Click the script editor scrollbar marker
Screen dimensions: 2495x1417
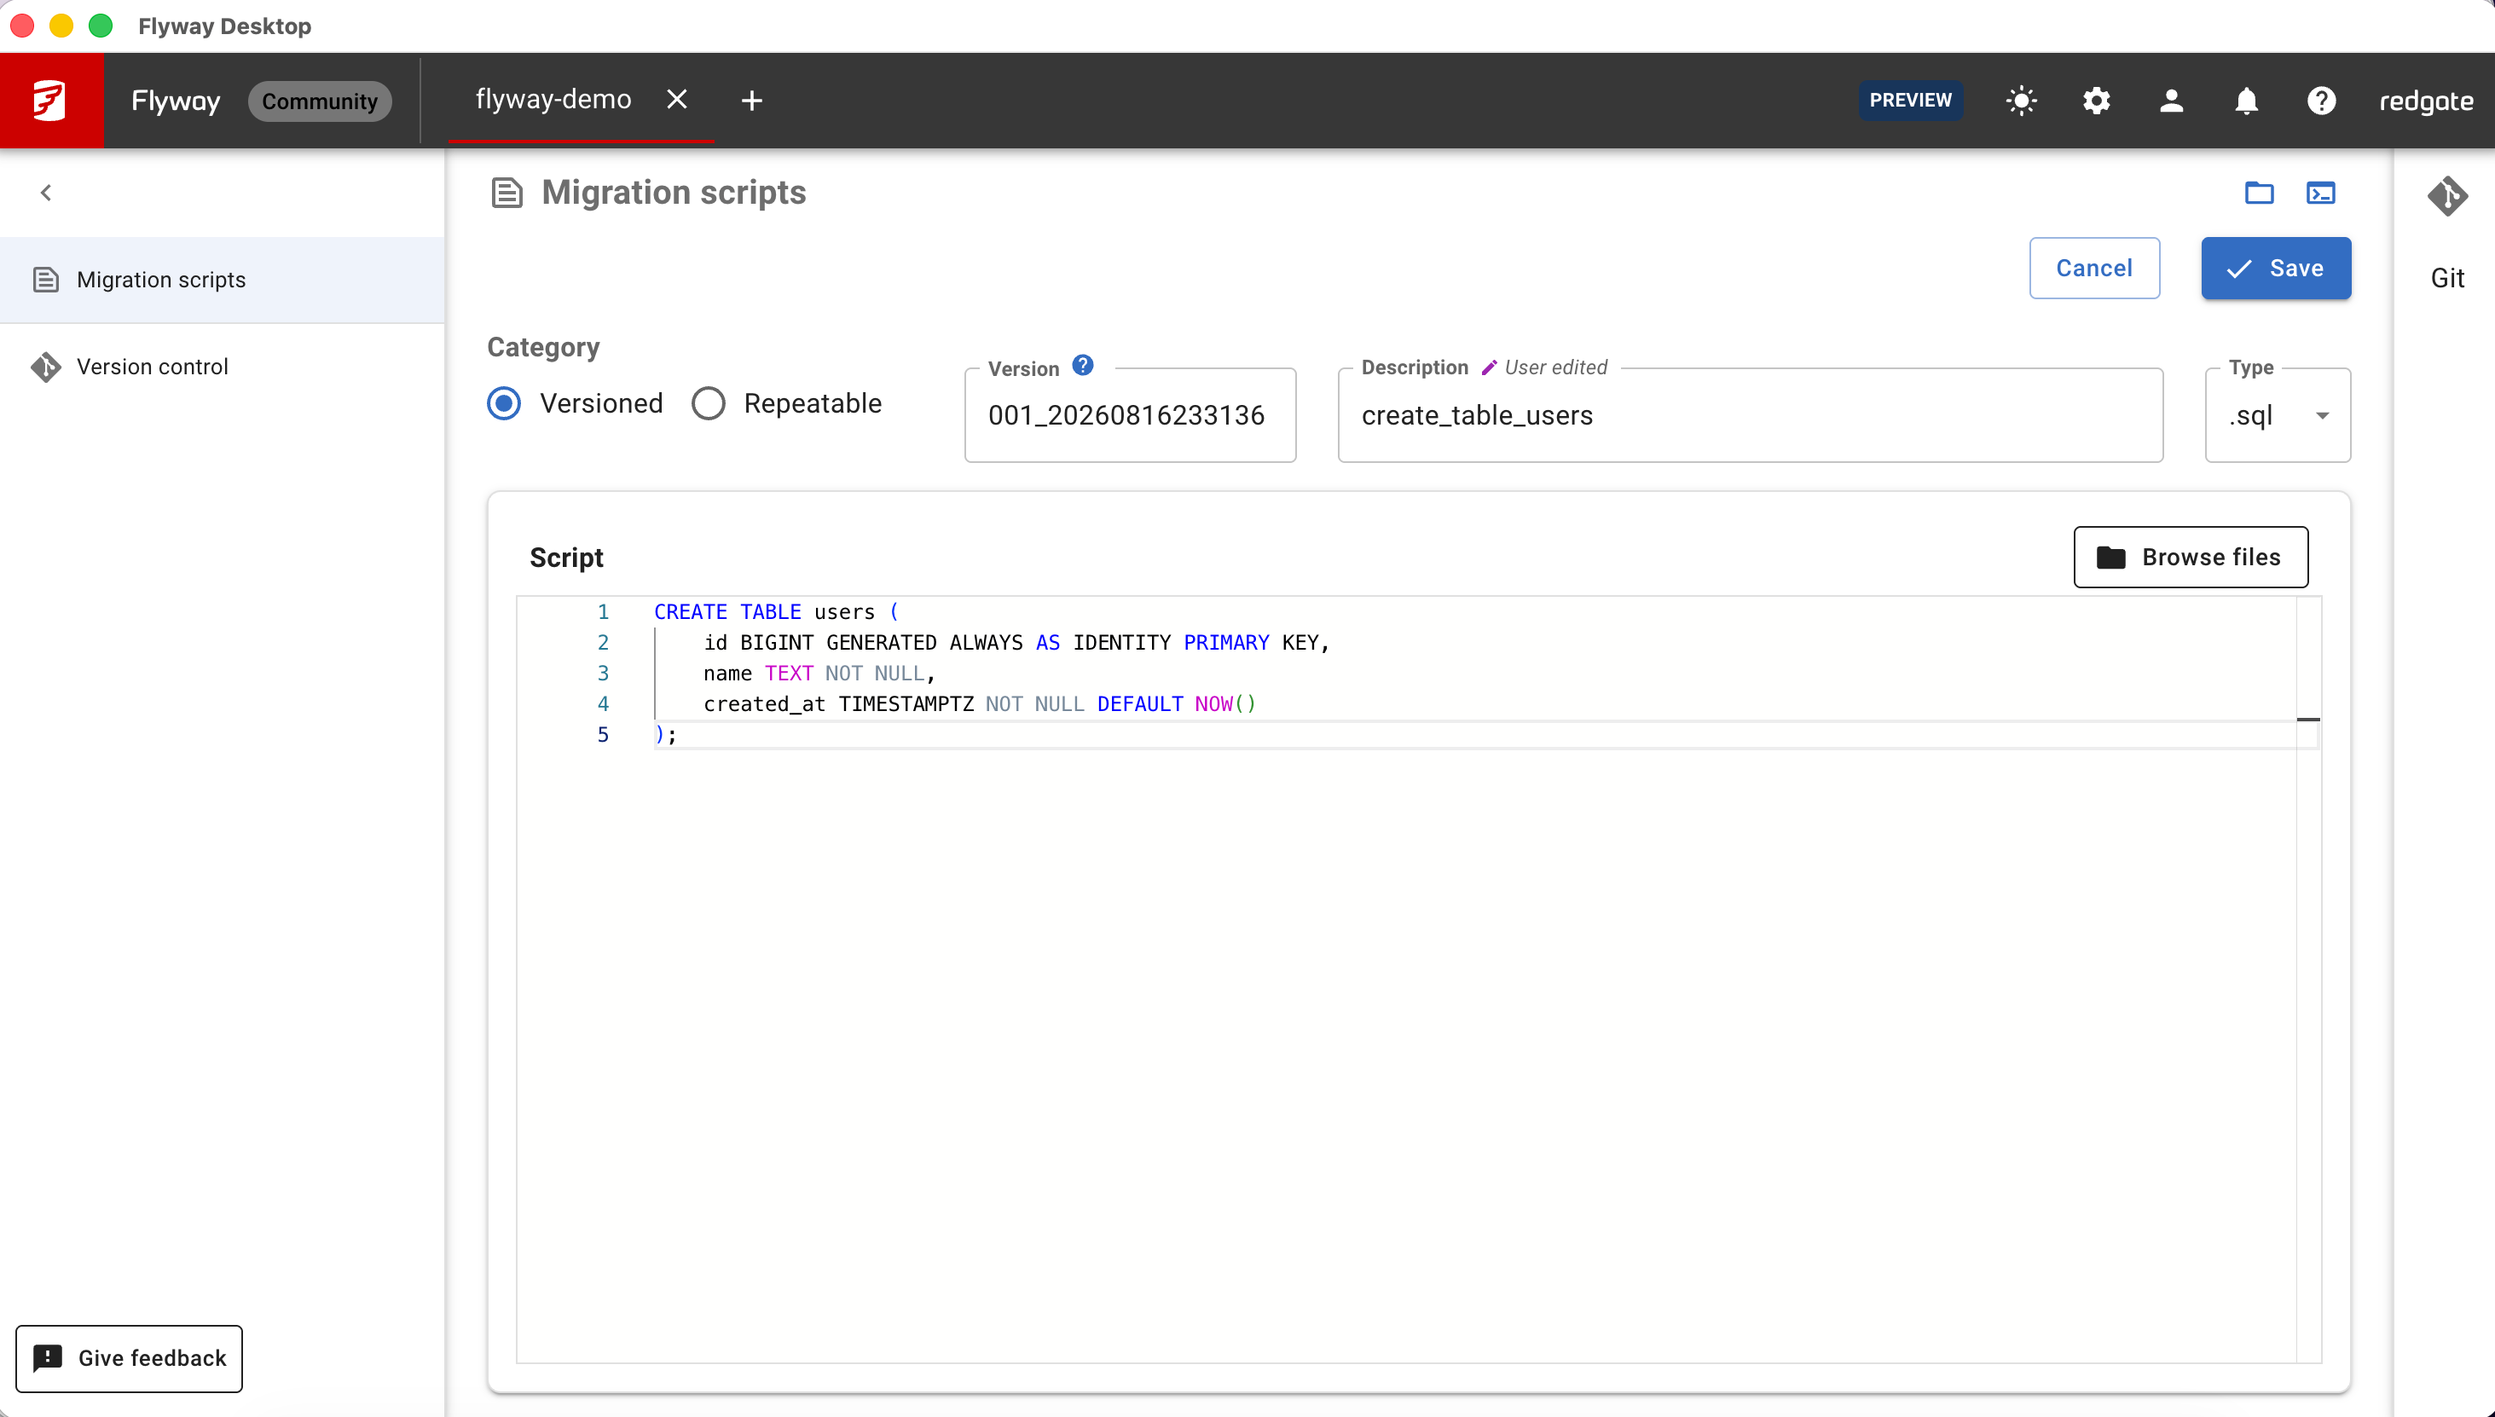(2307, 720)
